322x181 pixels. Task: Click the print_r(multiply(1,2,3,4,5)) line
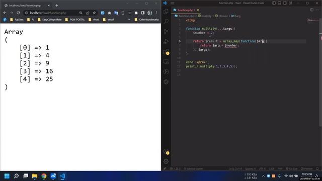[211, 66]
